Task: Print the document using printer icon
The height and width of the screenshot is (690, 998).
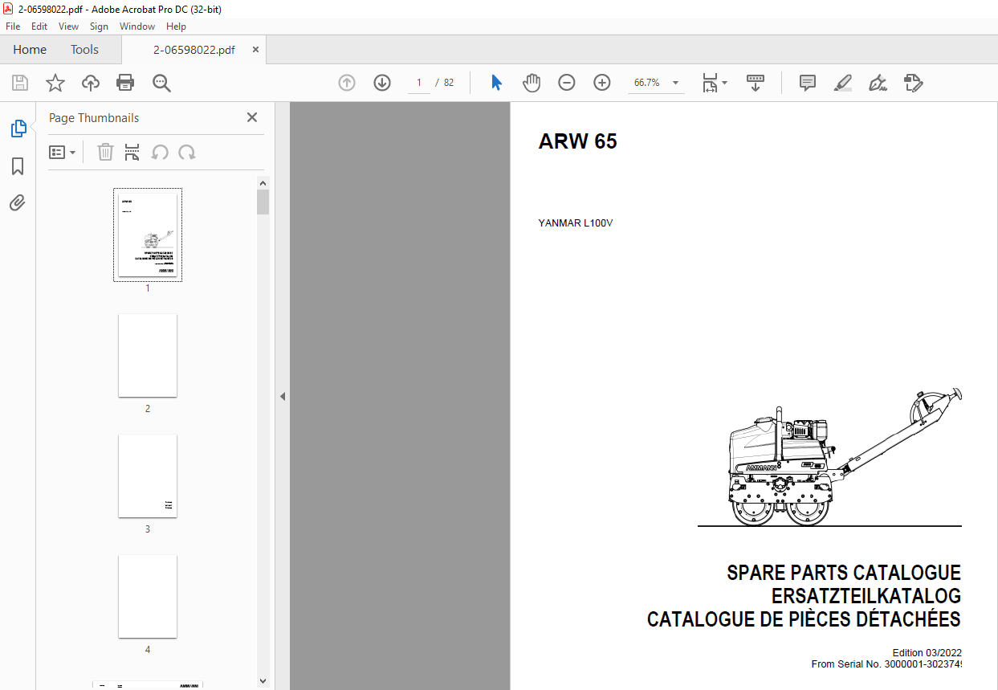Action: [x=125, y=83]
